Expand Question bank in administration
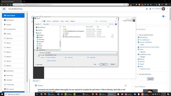This screenshot has width=171, height=96. pyautogui.click(x=145, y=69)
